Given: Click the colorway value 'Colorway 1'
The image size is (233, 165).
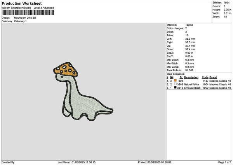Looking at the screenshot, I should click(x=20, y=21).
